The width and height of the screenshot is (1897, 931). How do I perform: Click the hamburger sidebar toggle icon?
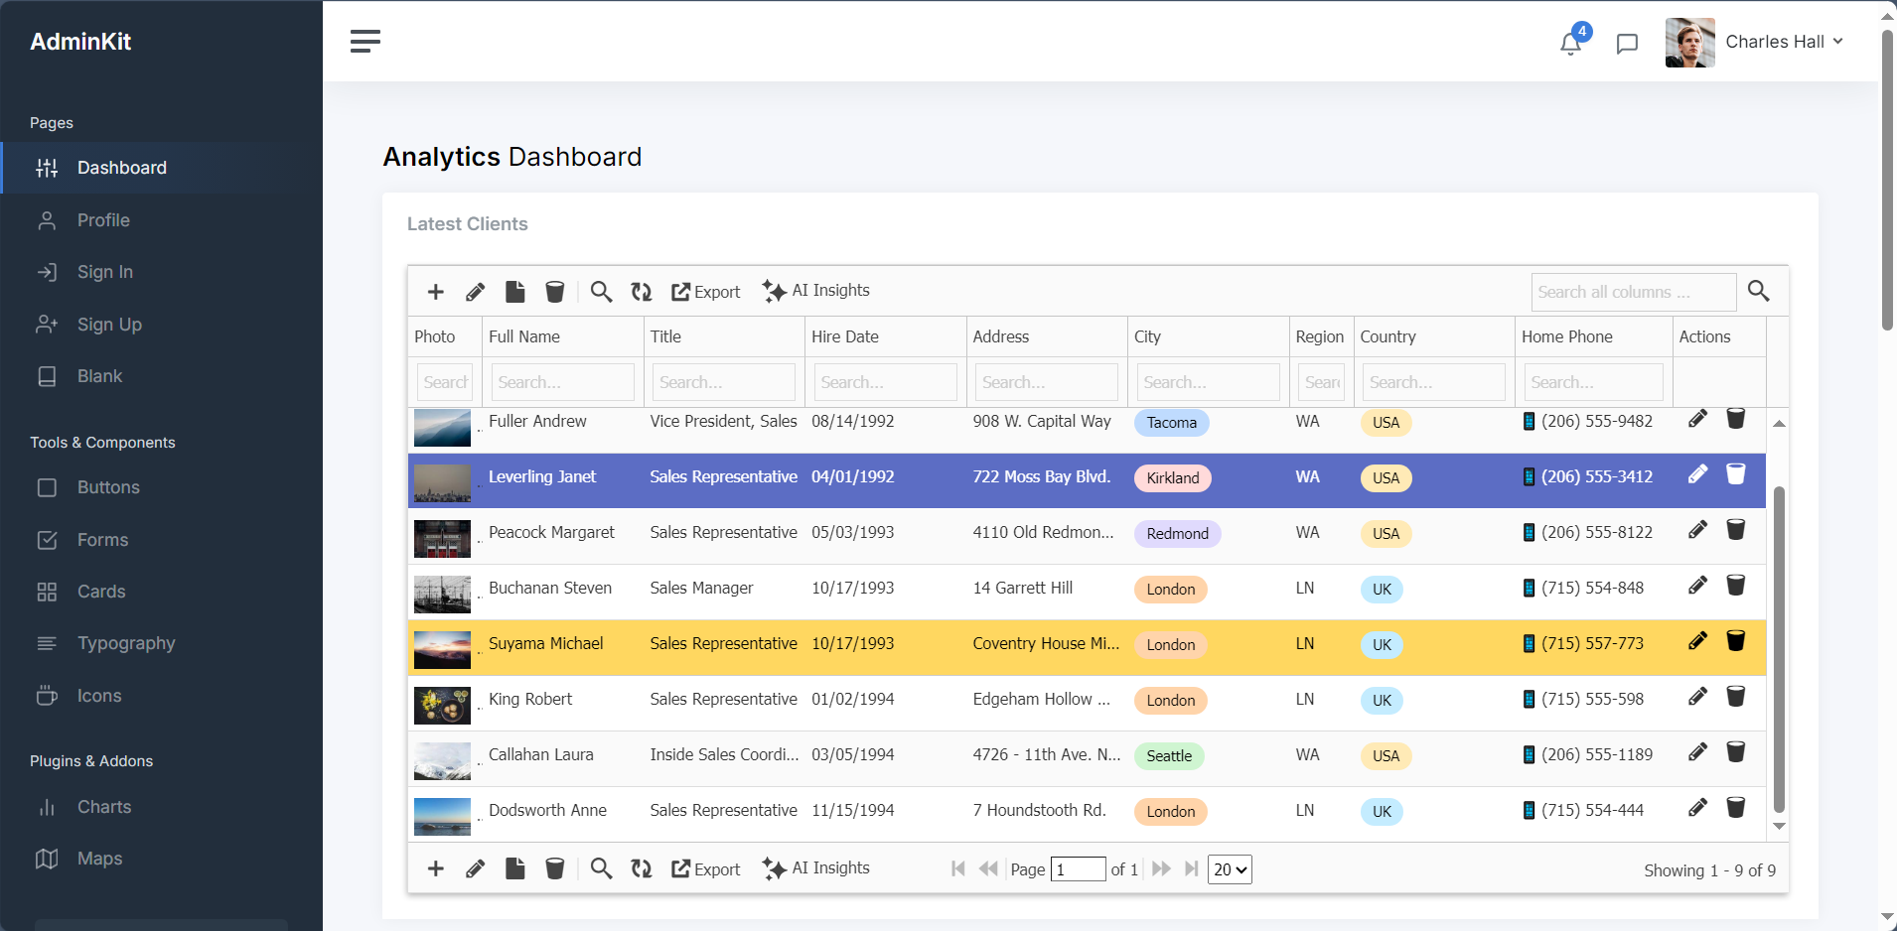[x=365, y=41]
